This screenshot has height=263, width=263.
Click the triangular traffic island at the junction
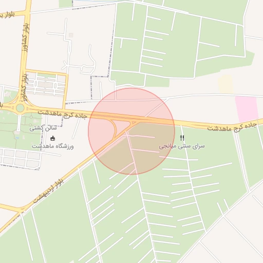tap(133, 123)
